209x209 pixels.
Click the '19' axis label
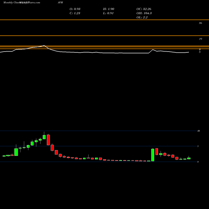click(200, 39)
